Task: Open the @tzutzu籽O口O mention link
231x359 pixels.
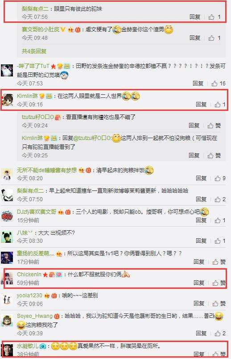Action: click(x=91, y=138)
